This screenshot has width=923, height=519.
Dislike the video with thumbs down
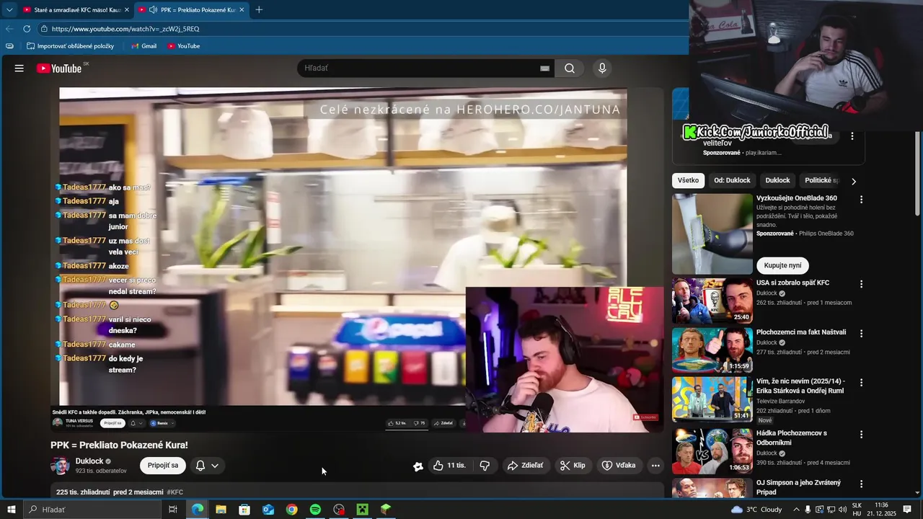click(x=485, y=466)
